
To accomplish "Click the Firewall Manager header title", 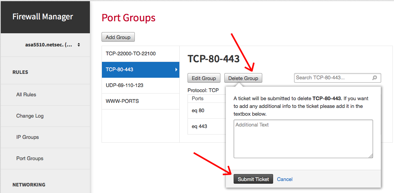I will tap(43, 17).
